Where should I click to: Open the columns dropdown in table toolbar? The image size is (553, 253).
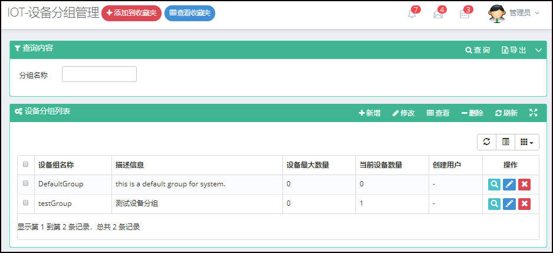(x=526, y=142)
